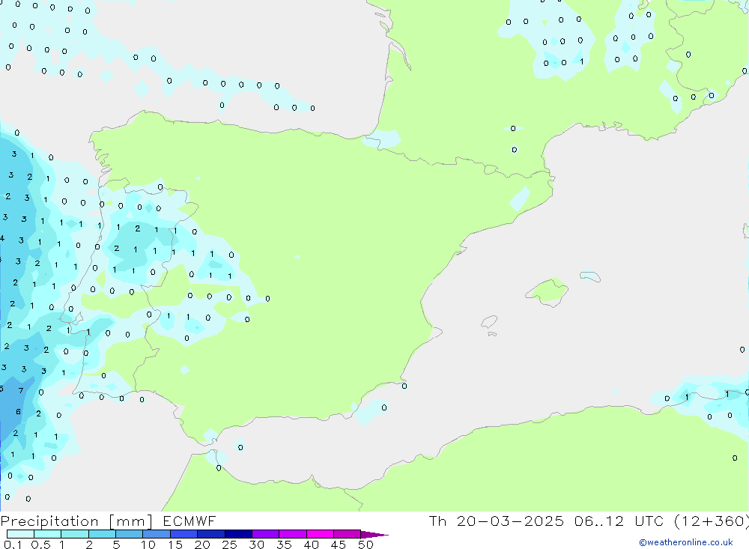Click the island of Menorca
This screenshot has width=749, height=549.
click(x=590, y=276)
